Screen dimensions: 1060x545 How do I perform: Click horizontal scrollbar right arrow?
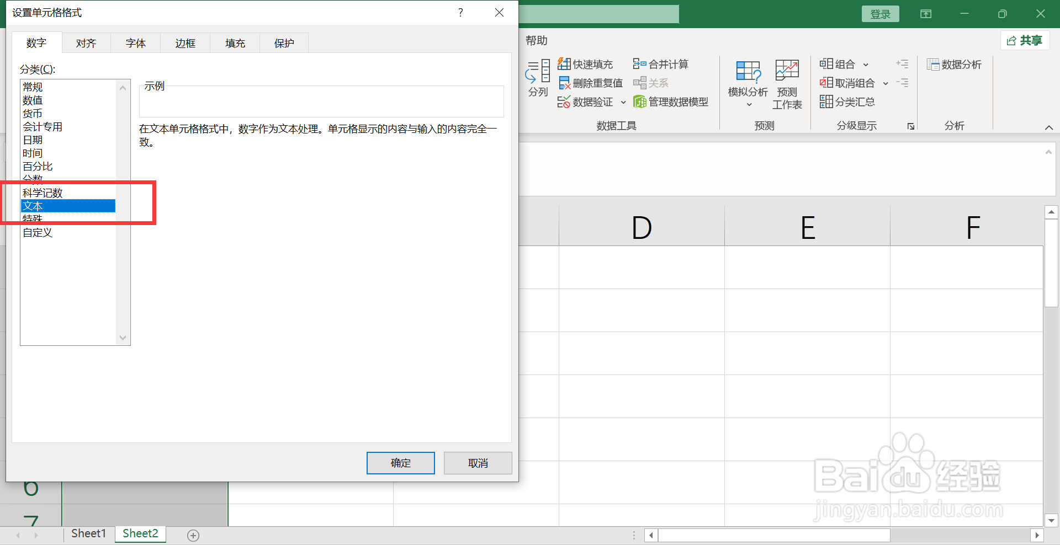1037,535
